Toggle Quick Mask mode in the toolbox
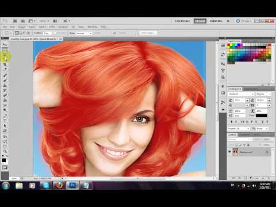The width and height of the screenshot is (276, 207). click(x=5, y=168)
